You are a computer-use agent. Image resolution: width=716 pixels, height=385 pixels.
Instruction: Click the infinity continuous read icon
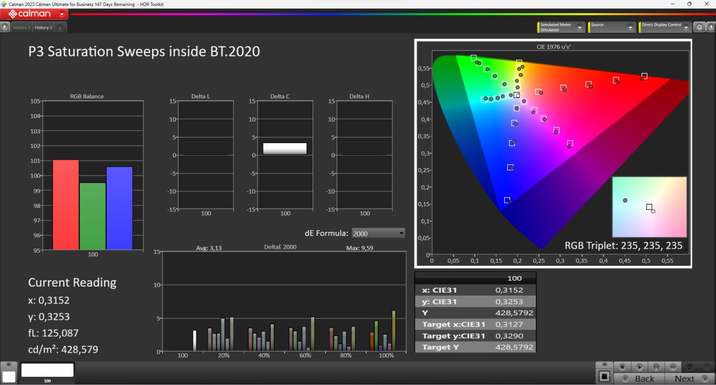[673, 367]
